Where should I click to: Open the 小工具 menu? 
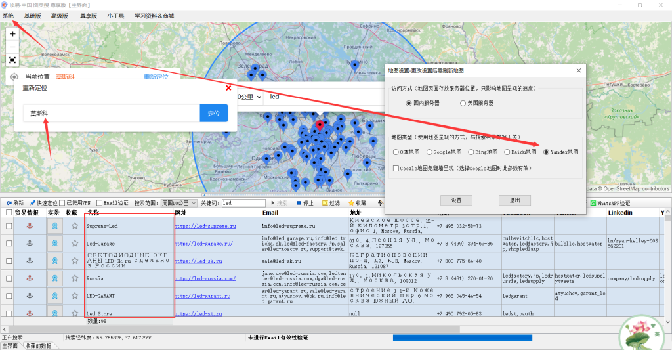(116, 15)
